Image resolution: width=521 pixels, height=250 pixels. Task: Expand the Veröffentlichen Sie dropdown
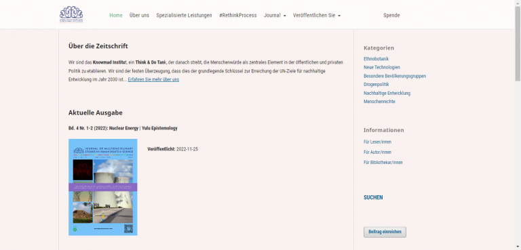point(317,16)
